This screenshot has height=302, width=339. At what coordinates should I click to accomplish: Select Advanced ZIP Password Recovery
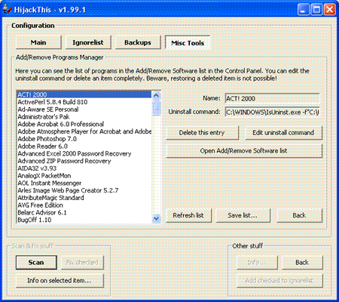point(84,161)
